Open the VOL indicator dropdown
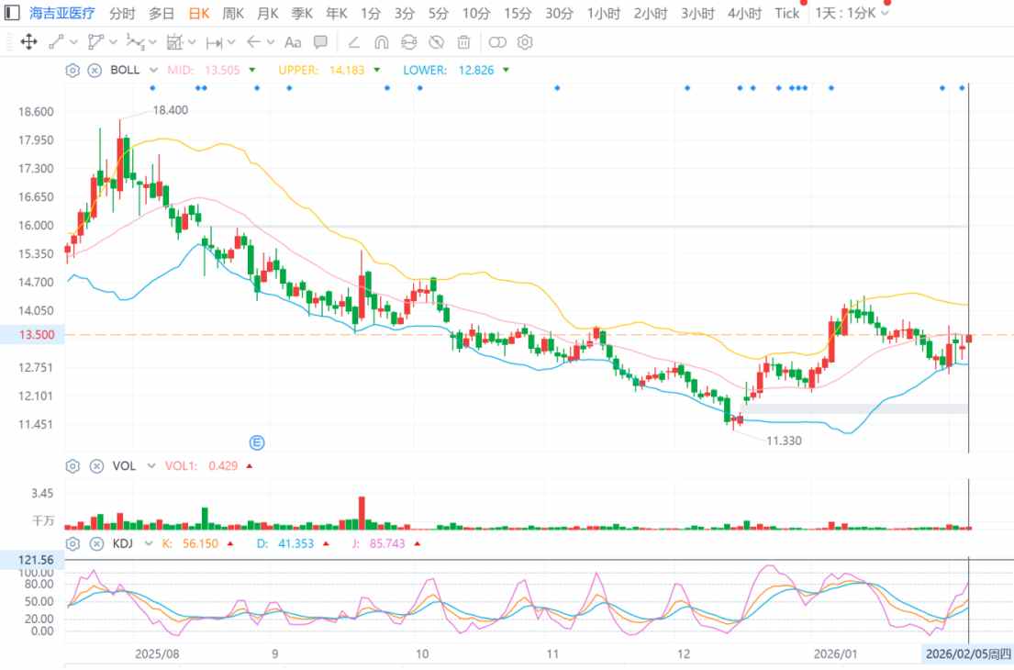This screenshot has height=670, width=1014. click(151, 466)
